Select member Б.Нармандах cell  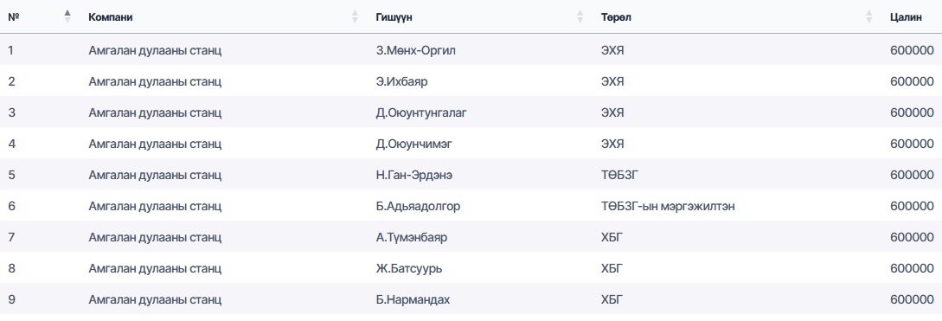(413, 300)
